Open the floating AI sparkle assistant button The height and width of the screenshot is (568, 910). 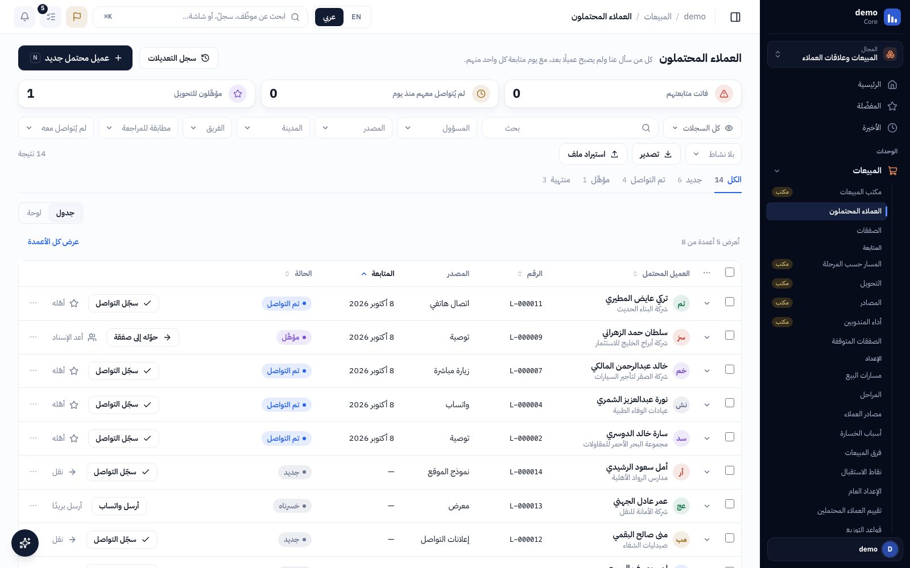(25, 543)
